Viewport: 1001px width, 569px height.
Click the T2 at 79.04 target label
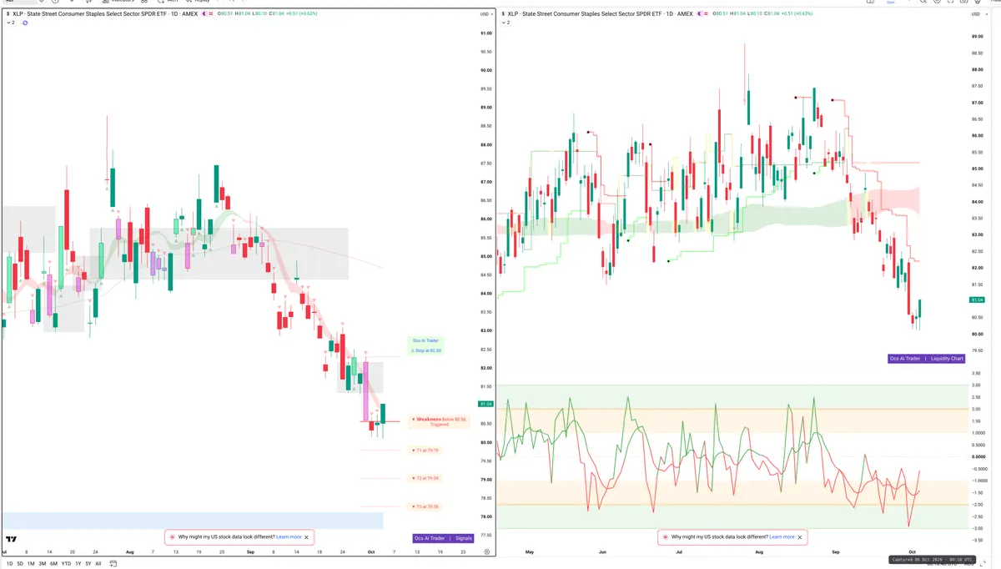(x=426, y=479)
